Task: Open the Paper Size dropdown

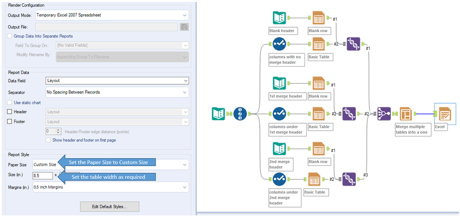Action: tap(111, 164)
